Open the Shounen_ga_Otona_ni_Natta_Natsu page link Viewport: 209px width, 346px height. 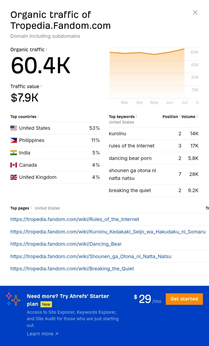point(91,256)
